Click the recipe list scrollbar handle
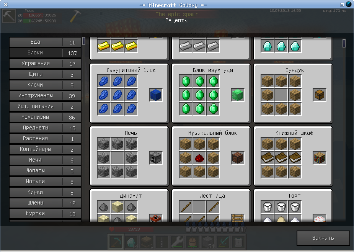The height and width of the screenshot is (252, 354). [344, 43]
